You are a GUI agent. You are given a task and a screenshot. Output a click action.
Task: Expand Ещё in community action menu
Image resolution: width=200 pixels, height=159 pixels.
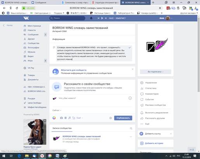point(147,124)
